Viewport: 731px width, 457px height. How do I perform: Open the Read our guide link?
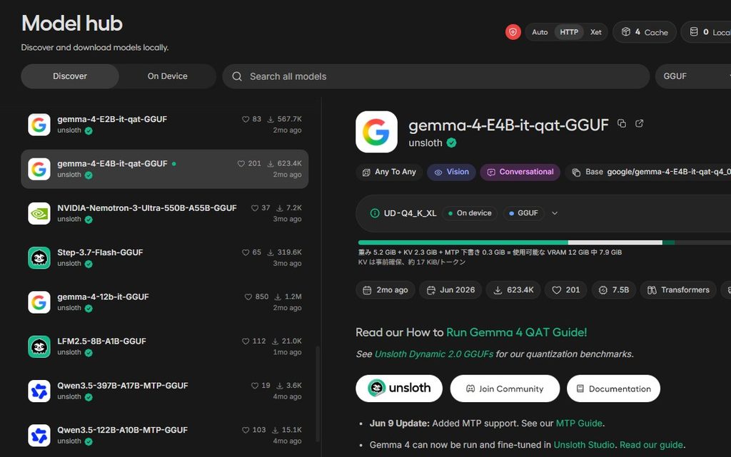pyautogui.click(x=651, y=445)
